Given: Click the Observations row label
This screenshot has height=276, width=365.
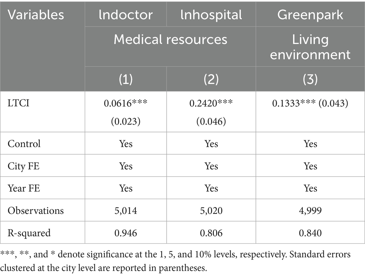Looking at the screenshot, I should click(36, 210).
